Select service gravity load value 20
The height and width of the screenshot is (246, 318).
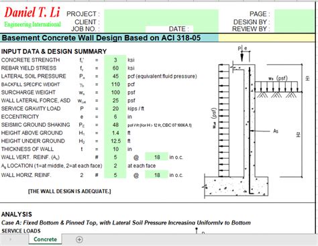click(x=115, y=109)
